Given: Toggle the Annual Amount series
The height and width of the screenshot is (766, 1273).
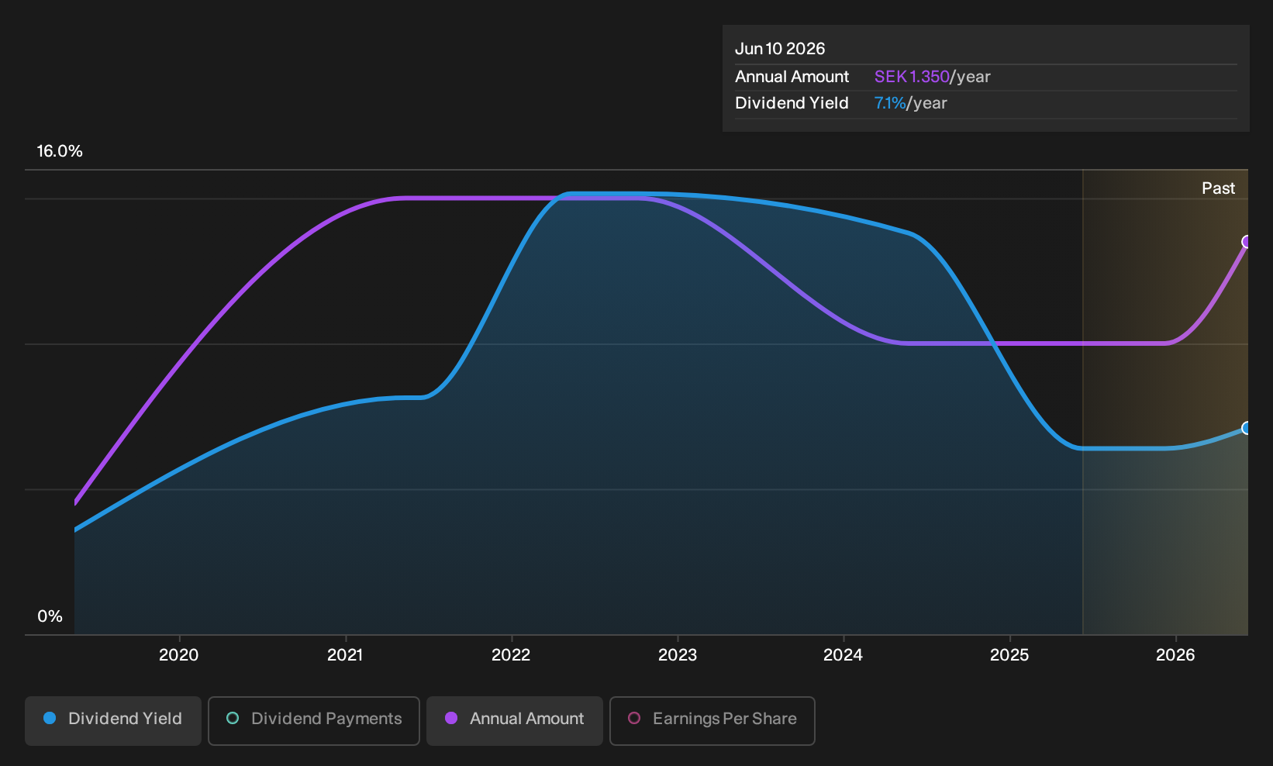Looking at the screenshot, I should 515,720.
